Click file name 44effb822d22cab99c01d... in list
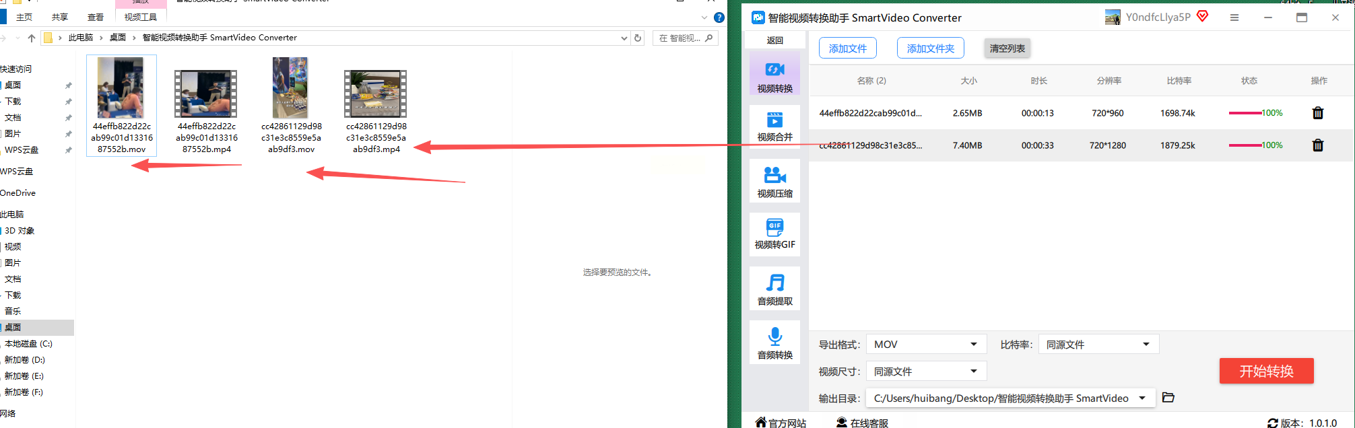1355x428 pixels. coord(870,113)
